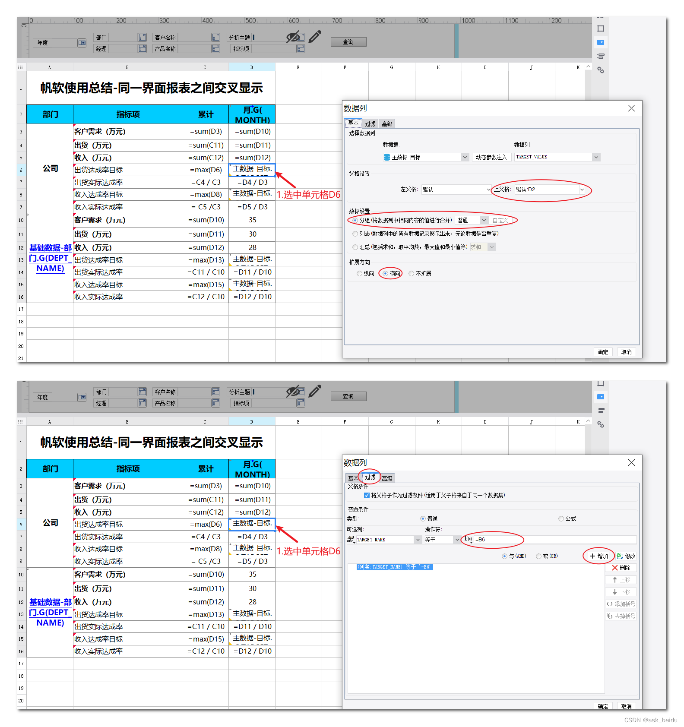
Task: Click 添加括号 add brackets button
Action: [621, 604]
